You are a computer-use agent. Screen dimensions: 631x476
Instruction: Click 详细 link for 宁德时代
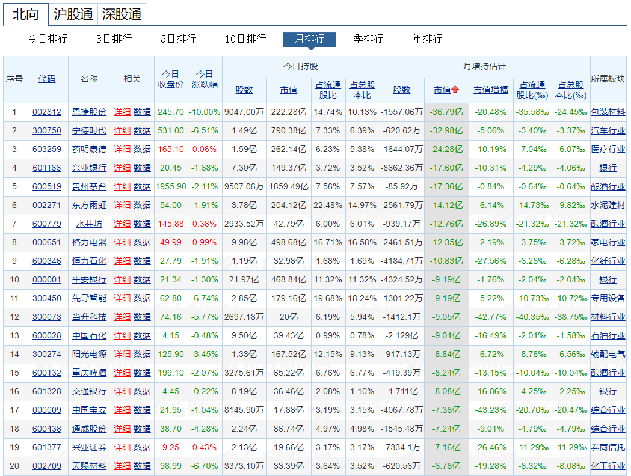pyautogui.click(x=122, y=130)
